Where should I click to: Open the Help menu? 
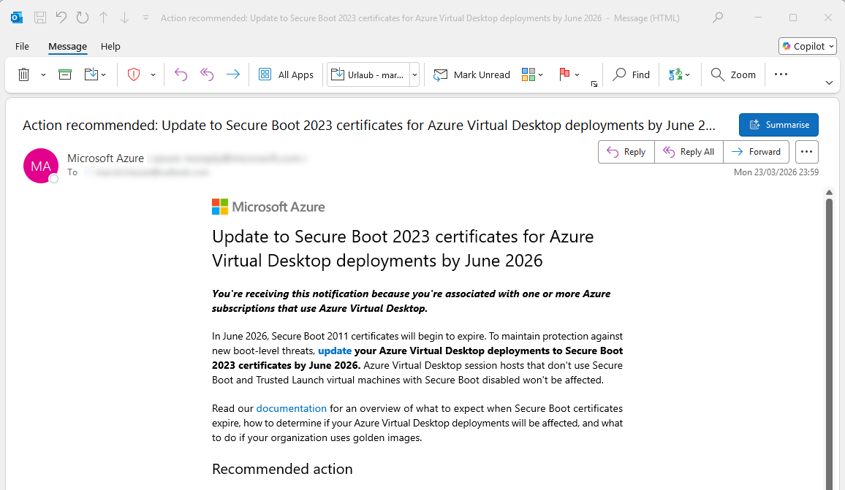click(110, 46)
